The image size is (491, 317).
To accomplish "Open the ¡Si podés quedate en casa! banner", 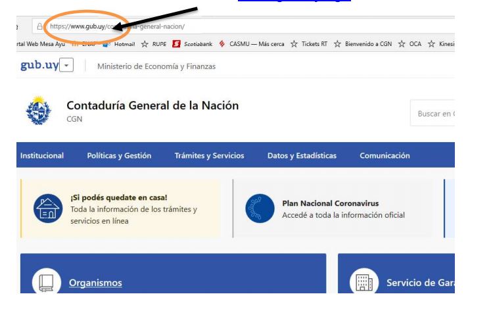I will (120, 208).
